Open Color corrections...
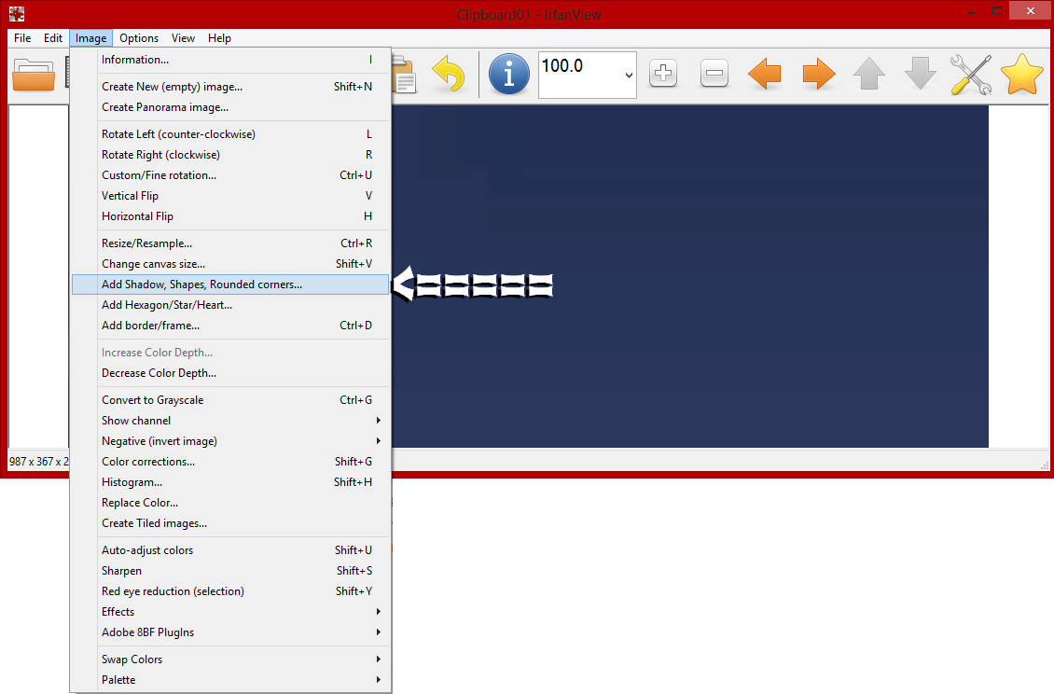This screenshot has width=1054, height=694. 230,462
